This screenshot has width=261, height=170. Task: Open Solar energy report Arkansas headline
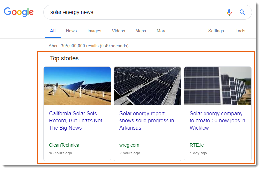click(x=147, y=120)
